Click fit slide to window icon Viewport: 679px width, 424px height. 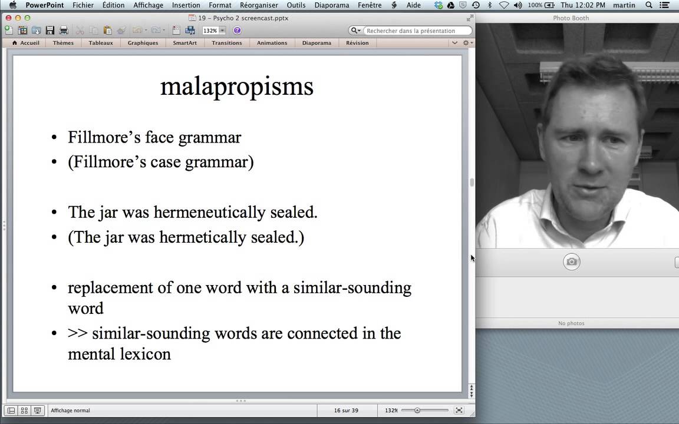(x=459, y=410)
